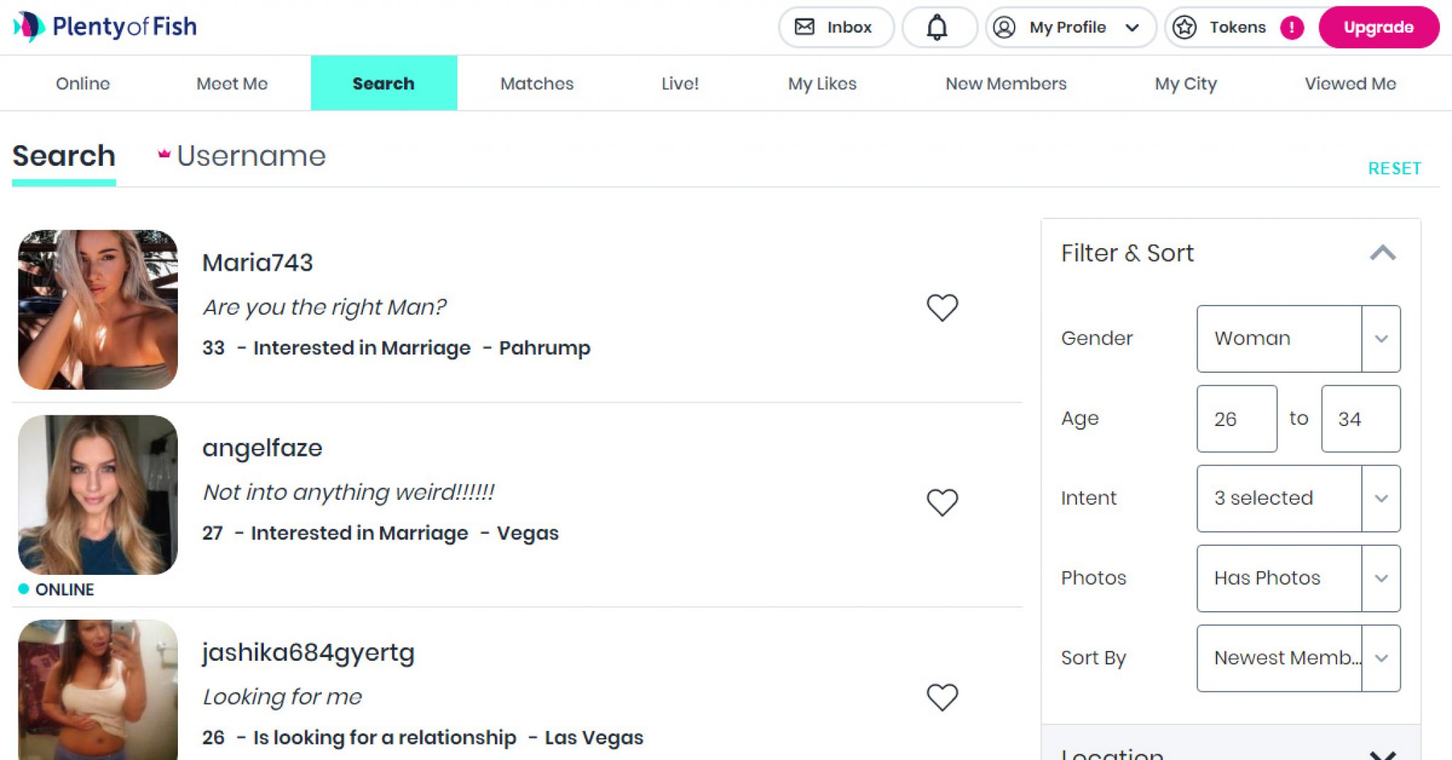The height and width of the screenshot is (760, 1452).
Task: Switch to the Username search tab
Action: pyautogui.click(x=252, y=156)
